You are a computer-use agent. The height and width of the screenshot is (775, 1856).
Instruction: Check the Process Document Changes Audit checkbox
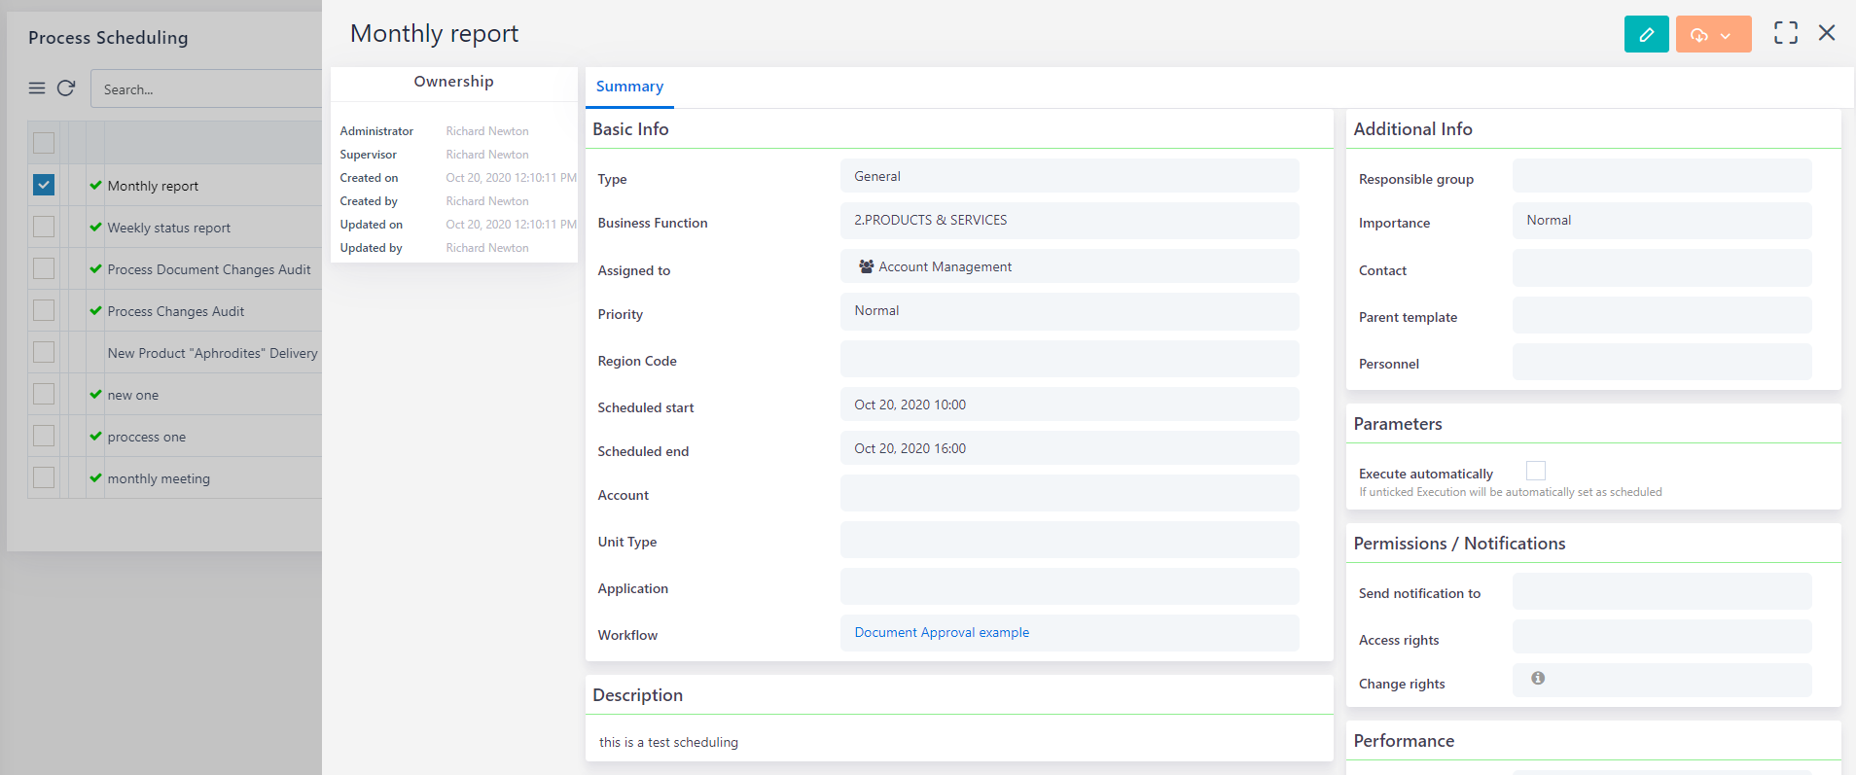[44, 268]
